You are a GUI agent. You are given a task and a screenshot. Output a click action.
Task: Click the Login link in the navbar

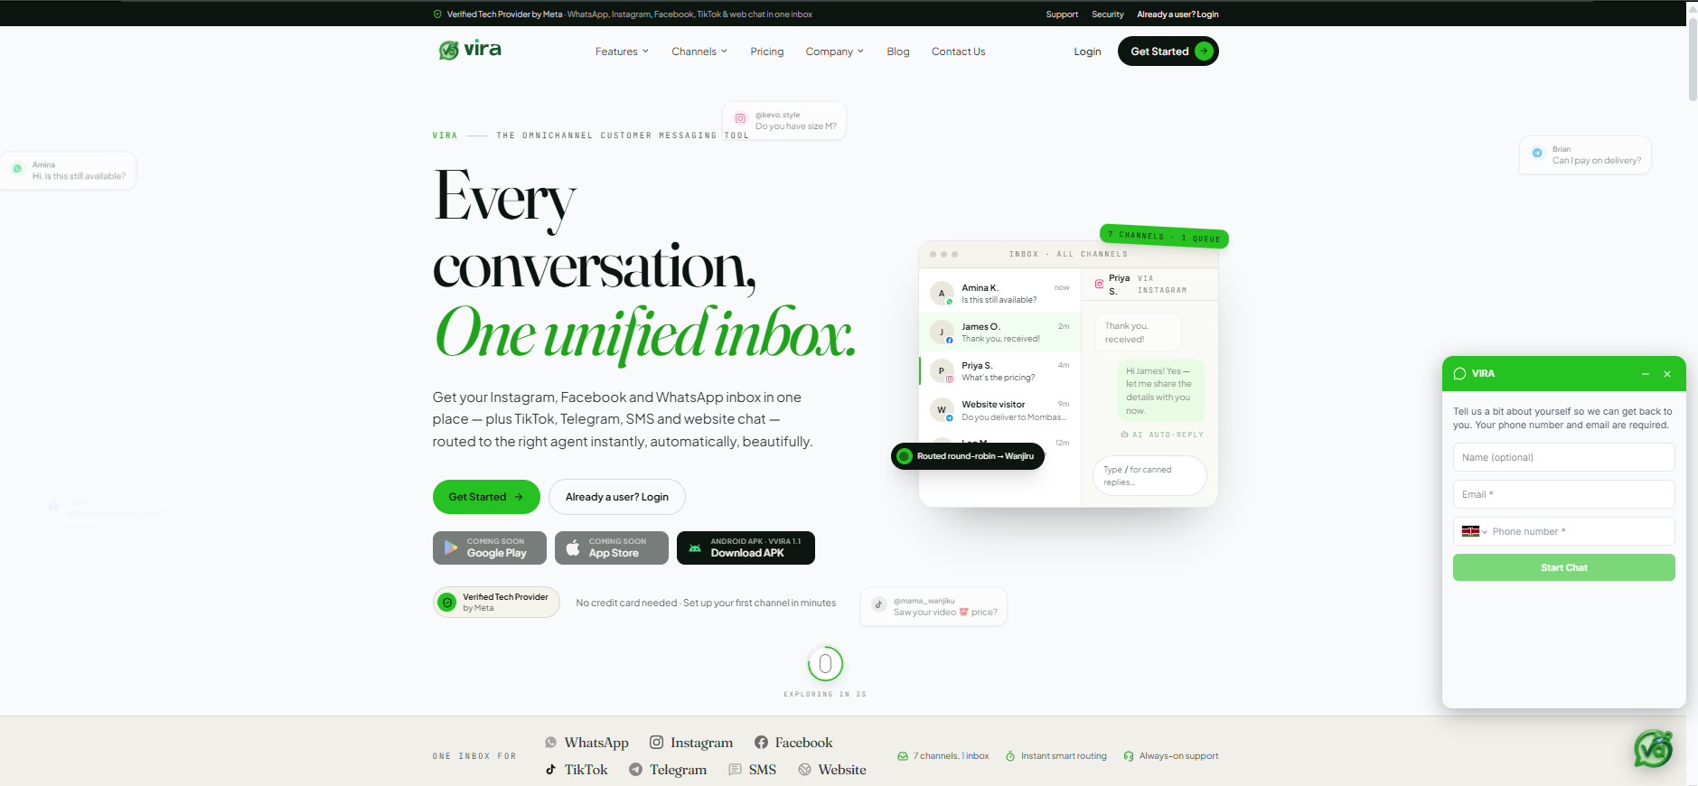[1087, 51]
